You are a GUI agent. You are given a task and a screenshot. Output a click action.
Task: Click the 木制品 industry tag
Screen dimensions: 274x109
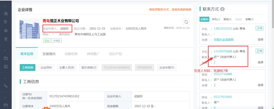pos(56,41)
